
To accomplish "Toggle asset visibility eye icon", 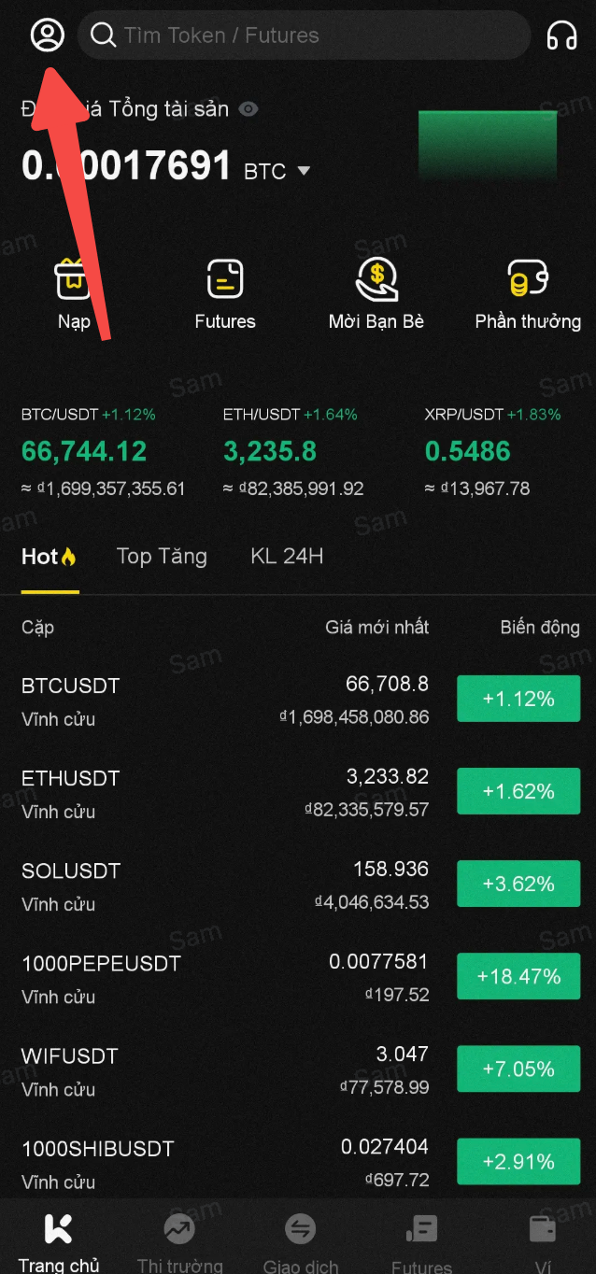I will tap(248, 109).
